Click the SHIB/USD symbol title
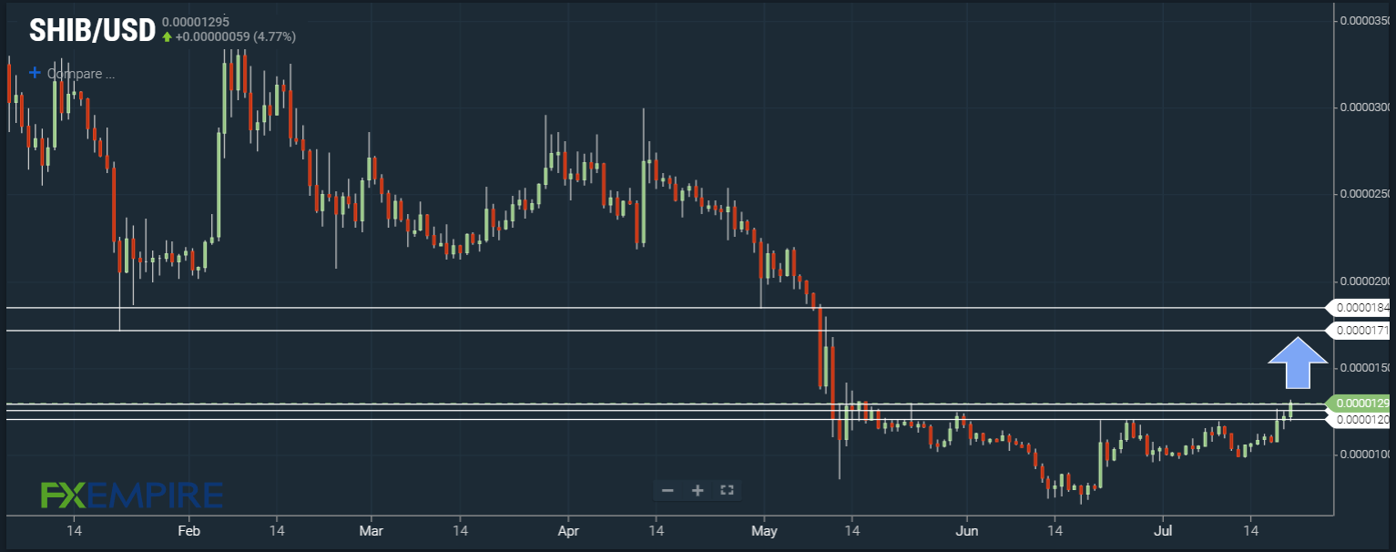Screen dimensions: 1396x552 (x=91, y=31)
